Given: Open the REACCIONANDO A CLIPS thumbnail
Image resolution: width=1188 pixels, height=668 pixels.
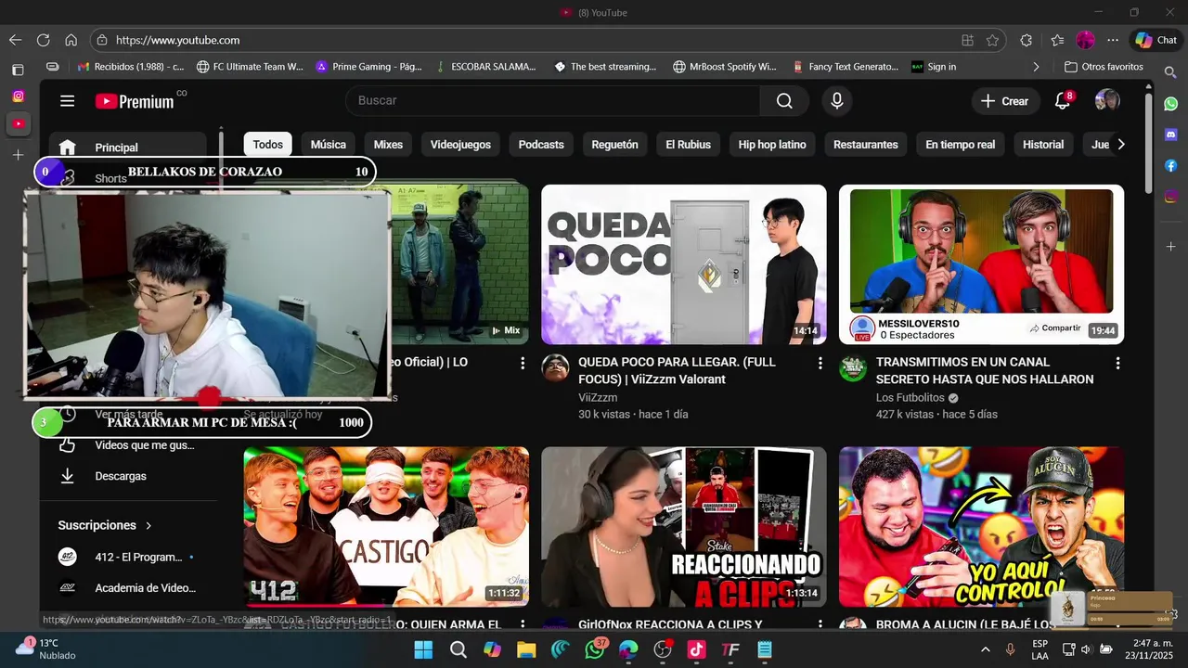Looking at the screenshot, I should click(684, 527).
